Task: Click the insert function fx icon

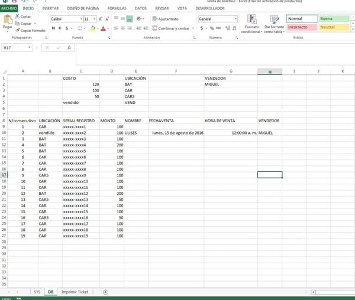Action: 69,47
